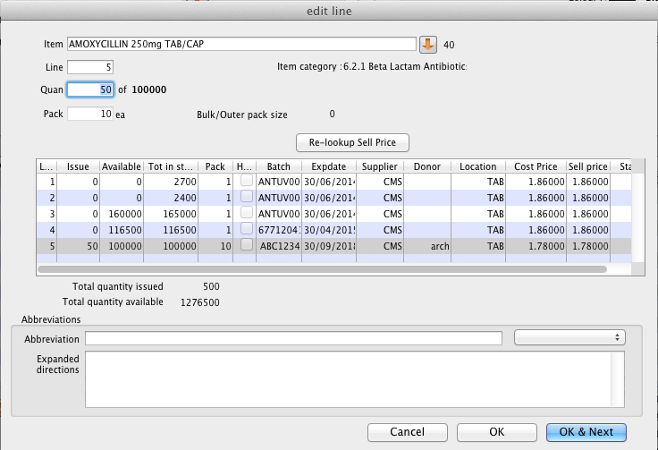The width and height of the screenshot is (658, 450).
Task: Open the abbreviation dropdown menu
Action: click(x=569, y=337)
